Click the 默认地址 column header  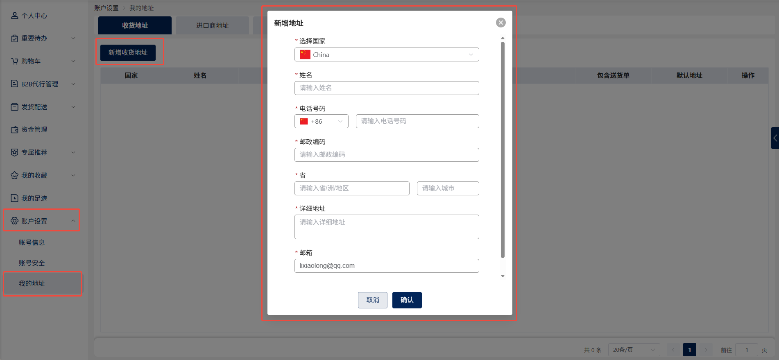[x=689, y=75]
